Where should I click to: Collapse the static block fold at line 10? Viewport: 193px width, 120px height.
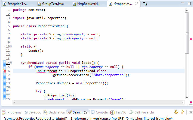pos(11,46)
